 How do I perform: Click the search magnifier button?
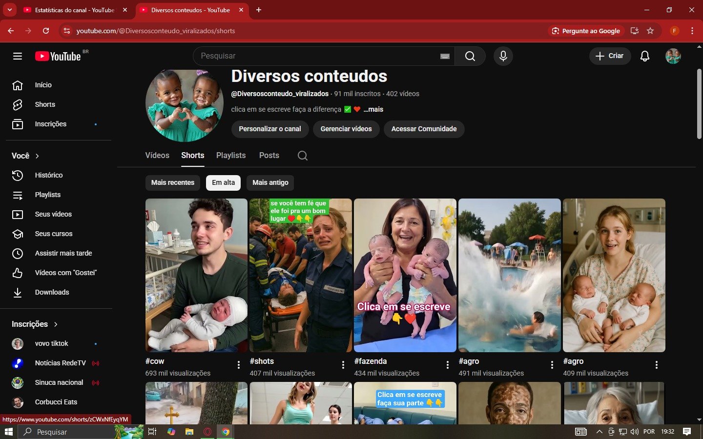[x=470, y=56]
